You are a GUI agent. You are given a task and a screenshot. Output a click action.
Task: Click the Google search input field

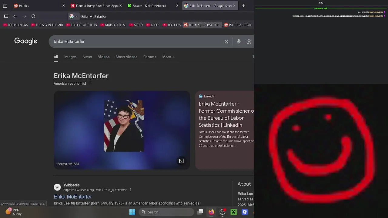(136, 41)
